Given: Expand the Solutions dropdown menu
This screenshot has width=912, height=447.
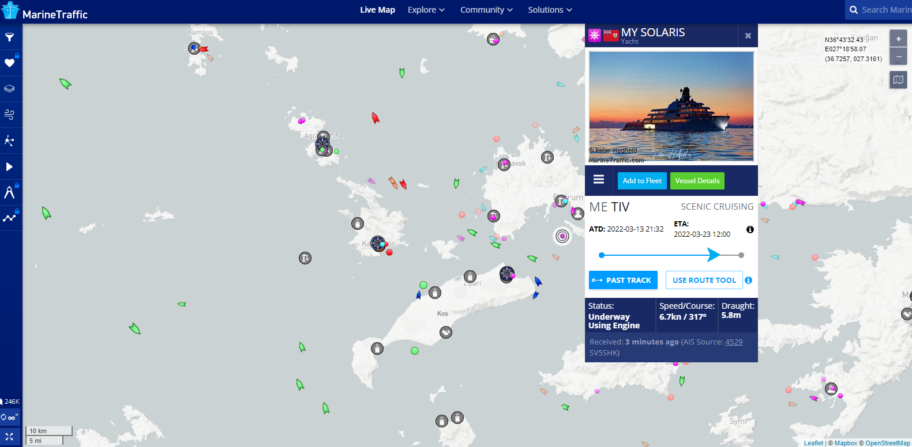Looking at the screenshot, I should (550, 10).
